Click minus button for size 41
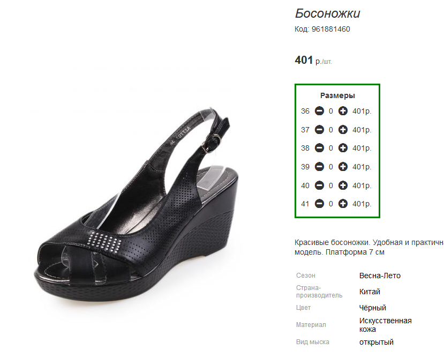This screenshot has width=444, height=357. (x=319, y=204)
